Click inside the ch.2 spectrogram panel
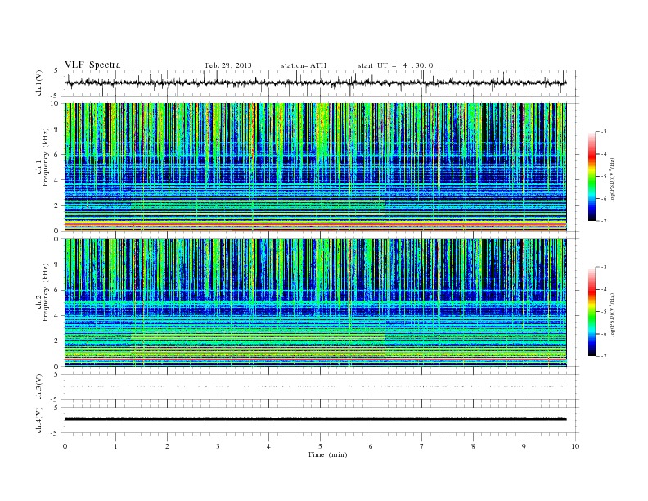Viewport: 648px width, 501px height. coord(315,303)
